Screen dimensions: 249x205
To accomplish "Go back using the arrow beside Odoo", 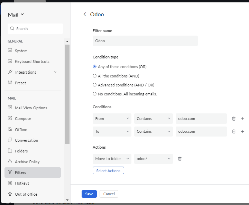I will point(85,14).
